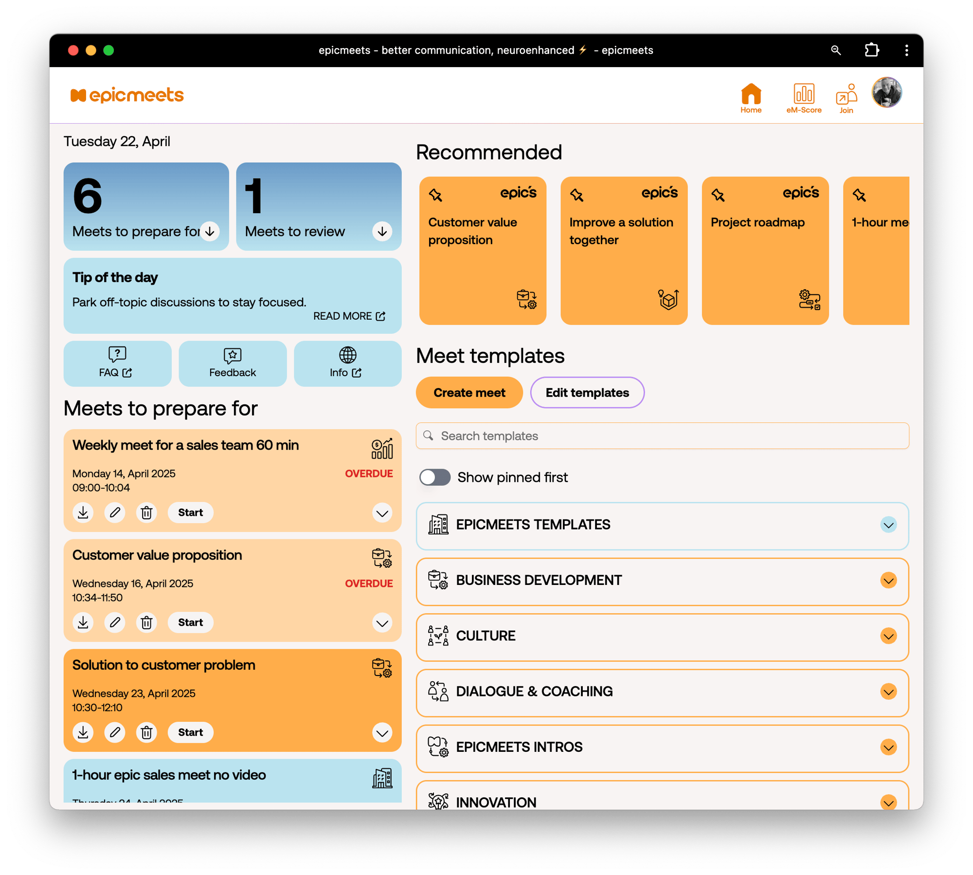This screenshot has height=875, width=973.
Task: Click the FAQ help tile
Action: pos(117,364)
